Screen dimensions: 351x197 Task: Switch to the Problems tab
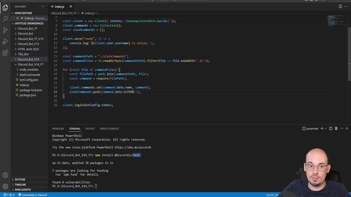click(x=58, y=129)
